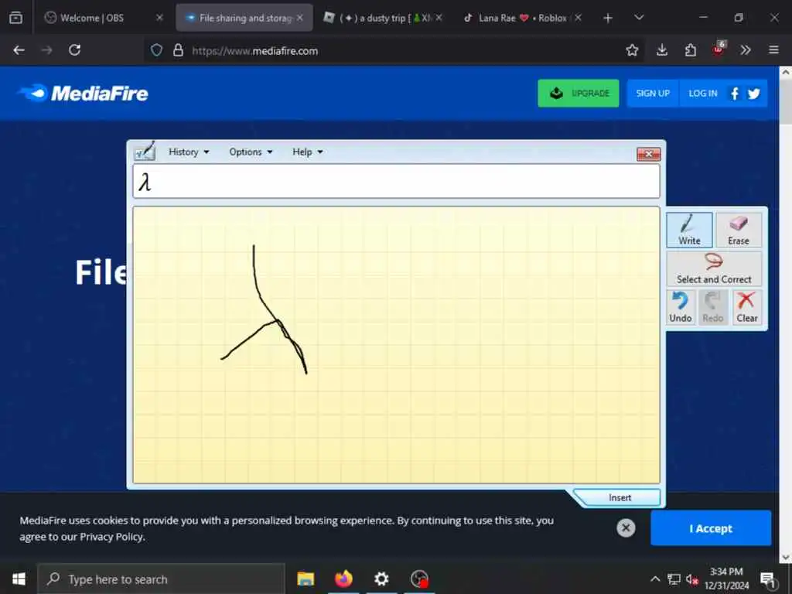Image resolution: width=792 pixels, height=594 pixels.
Task: Click the Twitter login icon
Action: pyautogui.click(x=753, y=94)
